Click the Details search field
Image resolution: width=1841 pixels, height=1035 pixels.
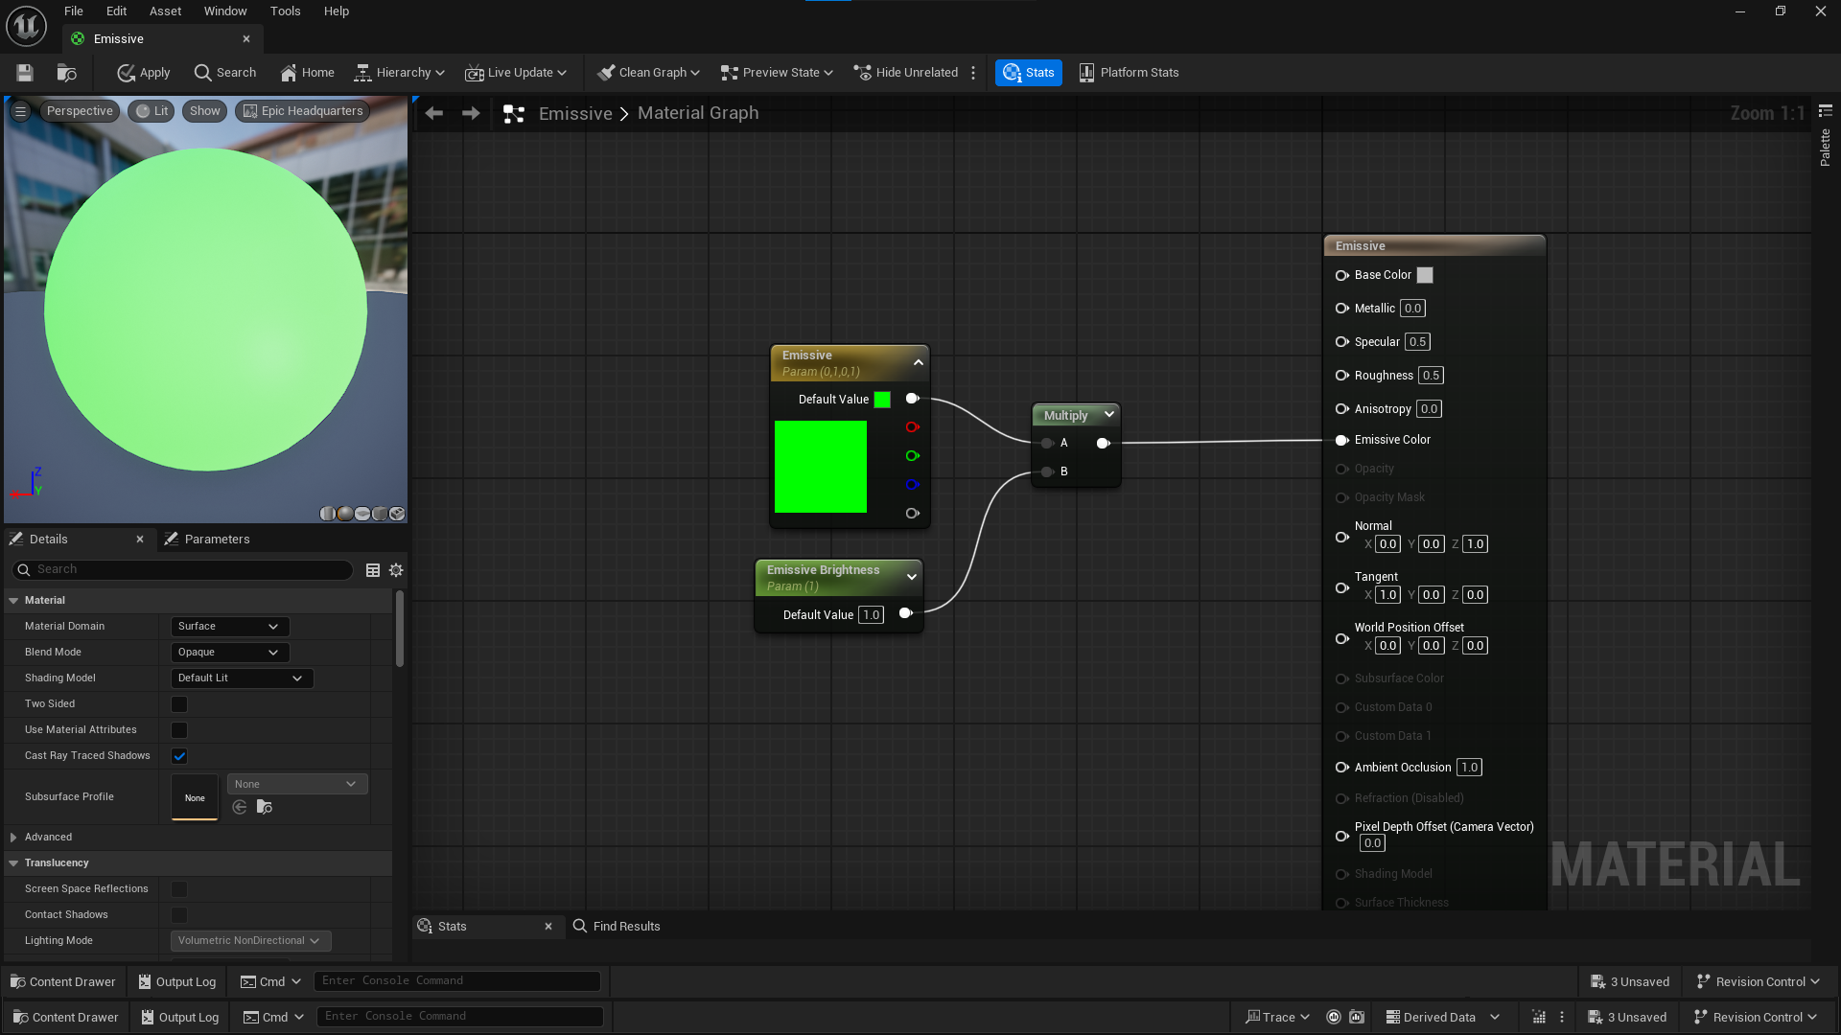pos(182,570)
